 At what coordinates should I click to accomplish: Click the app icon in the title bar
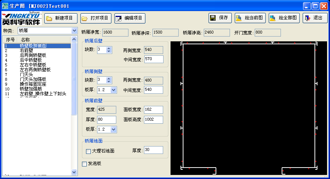tap(5, 6)
